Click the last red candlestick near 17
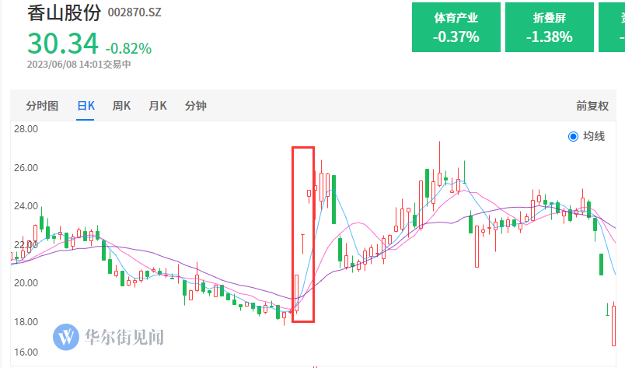This screenshot has width=625, height=368. (614, 324)
